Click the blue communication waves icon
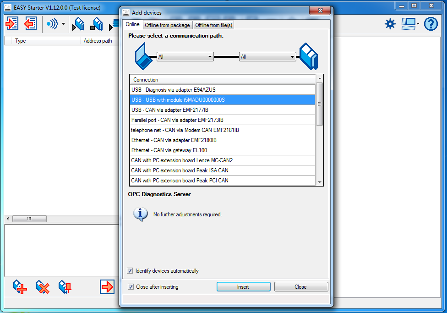Screen dimensions: 447x313 tap(52, 24)
